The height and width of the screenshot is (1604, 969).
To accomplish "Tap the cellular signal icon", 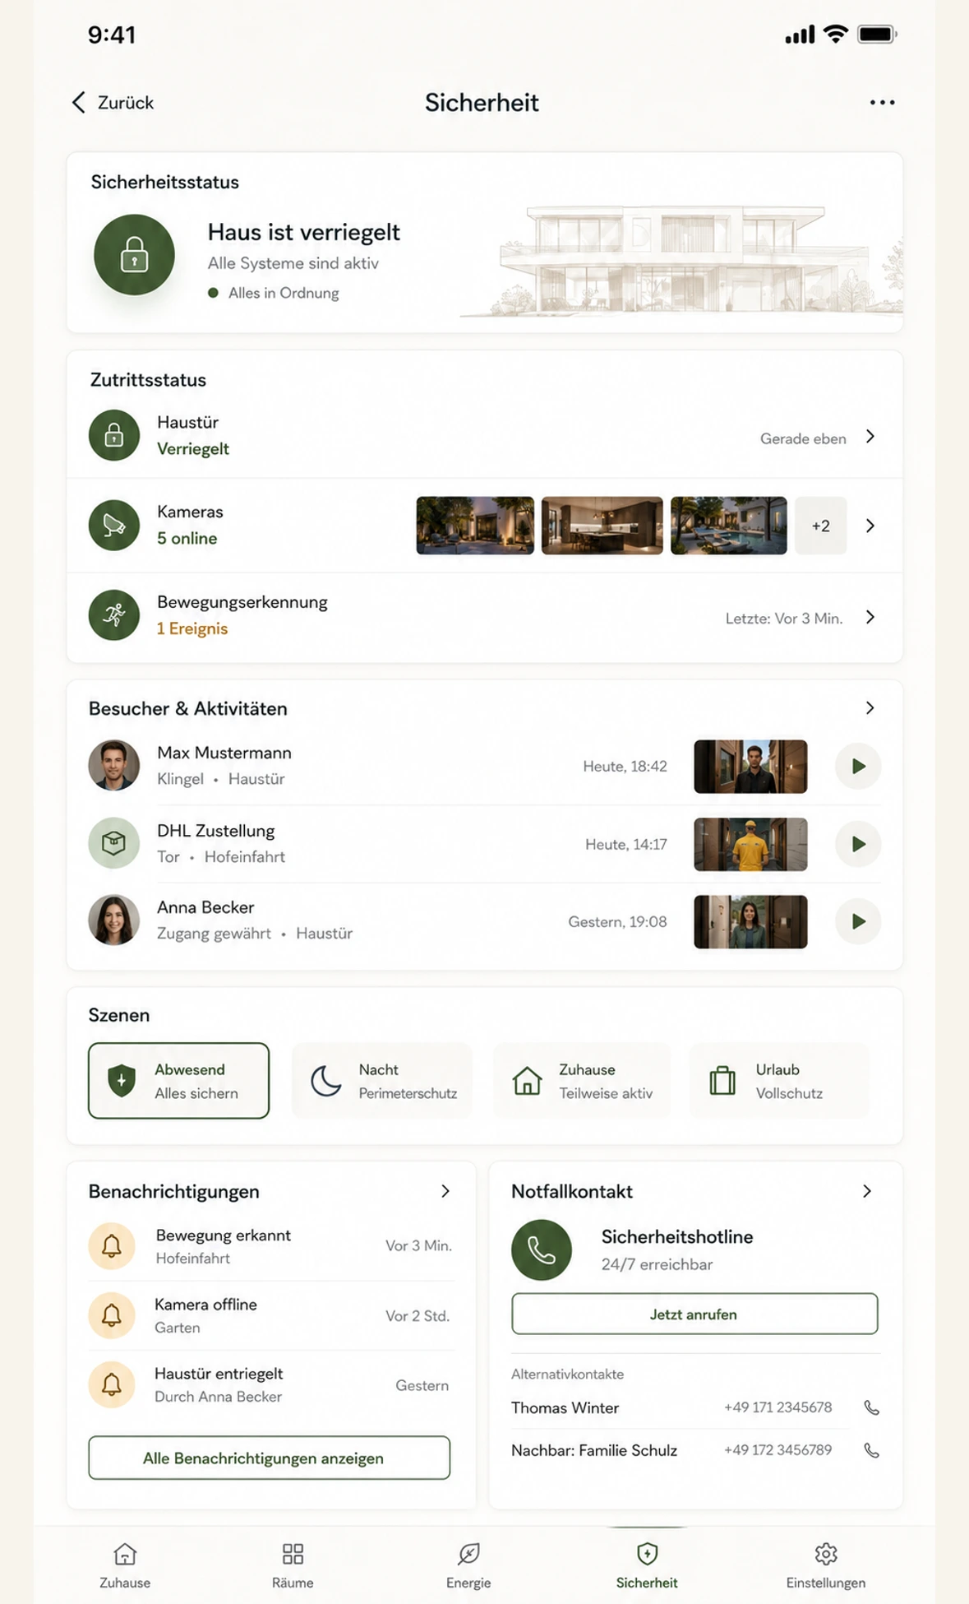I will click(800, 35).
